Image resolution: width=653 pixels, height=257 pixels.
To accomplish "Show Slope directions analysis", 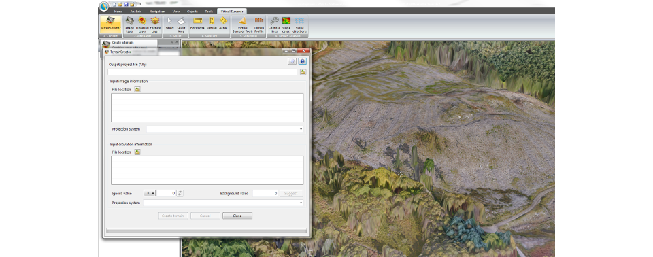I will (x=299, y=24).
